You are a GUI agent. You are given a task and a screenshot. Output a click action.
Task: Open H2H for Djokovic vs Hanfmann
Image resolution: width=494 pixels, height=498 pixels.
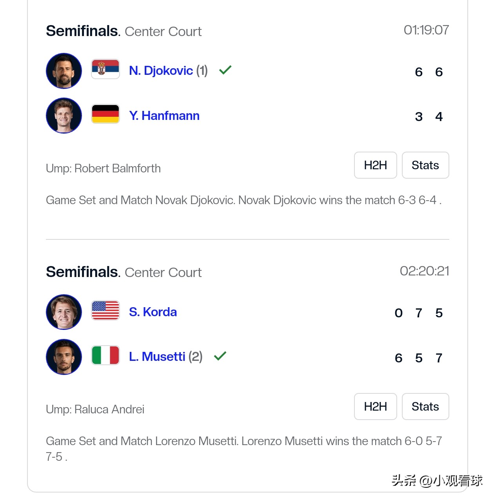point(375,165)
